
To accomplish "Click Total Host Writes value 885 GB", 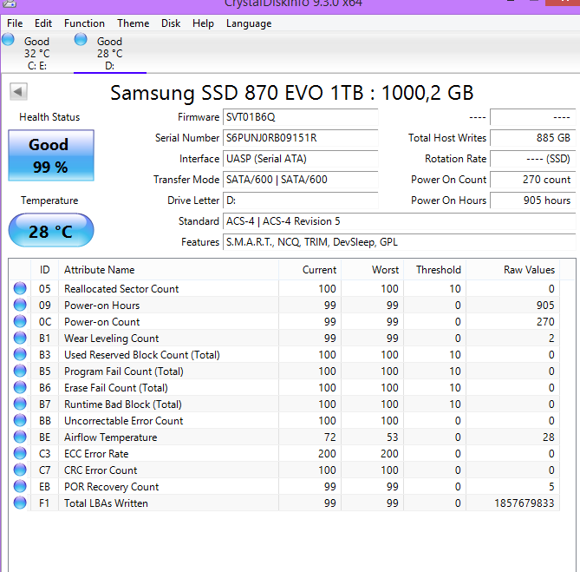I will (532, 138).
